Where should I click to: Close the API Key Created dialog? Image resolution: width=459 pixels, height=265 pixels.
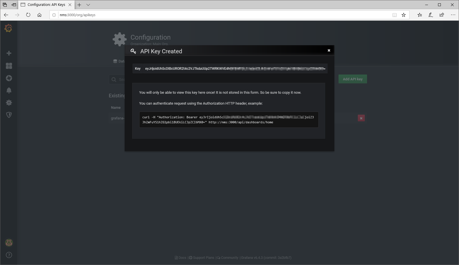(x=329, y=50)
